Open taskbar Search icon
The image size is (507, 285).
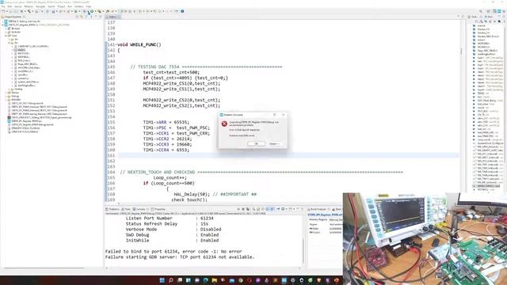pyautogui.click(x=171, y=280)
